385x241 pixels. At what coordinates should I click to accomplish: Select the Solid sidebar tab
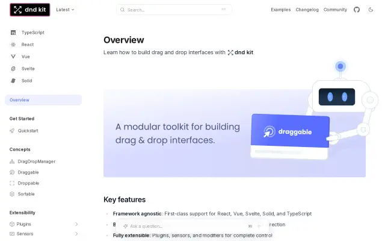click(x=26, y=81)
